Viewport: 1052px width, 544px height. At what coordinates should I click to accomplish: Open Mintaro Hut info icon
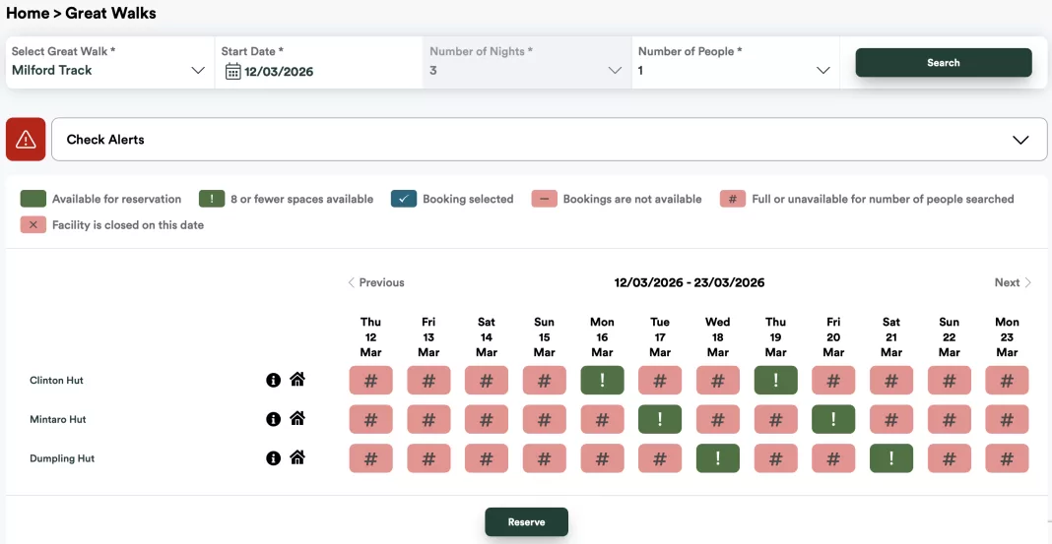tap(273, 419)
